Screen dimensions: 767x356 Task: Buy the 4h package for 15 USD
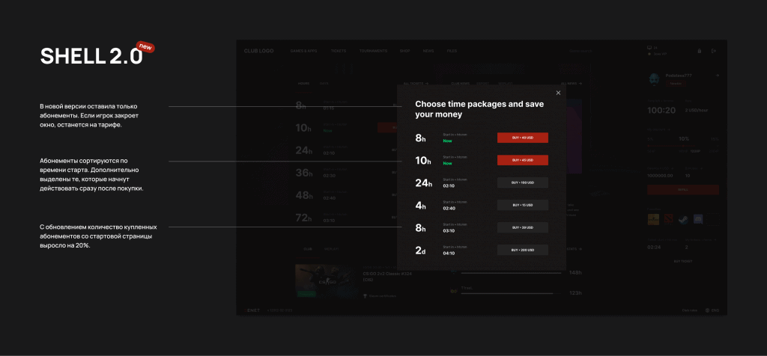522,205
